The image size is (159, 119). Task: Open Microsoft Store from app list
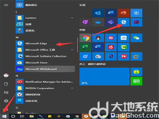[x=45, y=63]
